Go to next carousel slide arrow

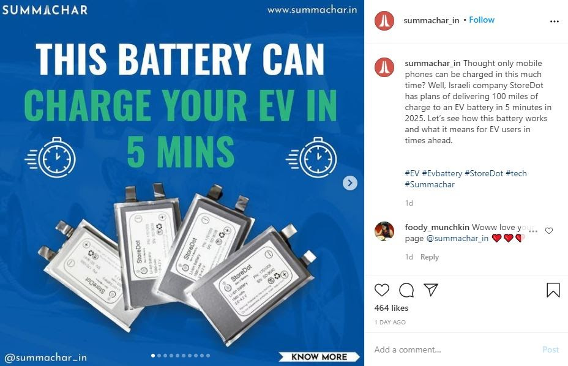pyautogui.click(x=350, y=183)
